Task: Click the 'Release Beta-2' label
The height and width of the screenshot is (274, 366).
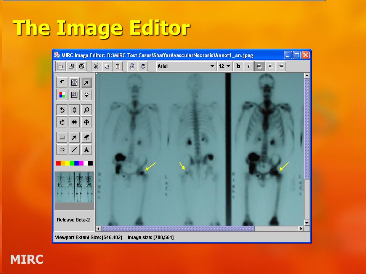Action: [x=73, y=220]
